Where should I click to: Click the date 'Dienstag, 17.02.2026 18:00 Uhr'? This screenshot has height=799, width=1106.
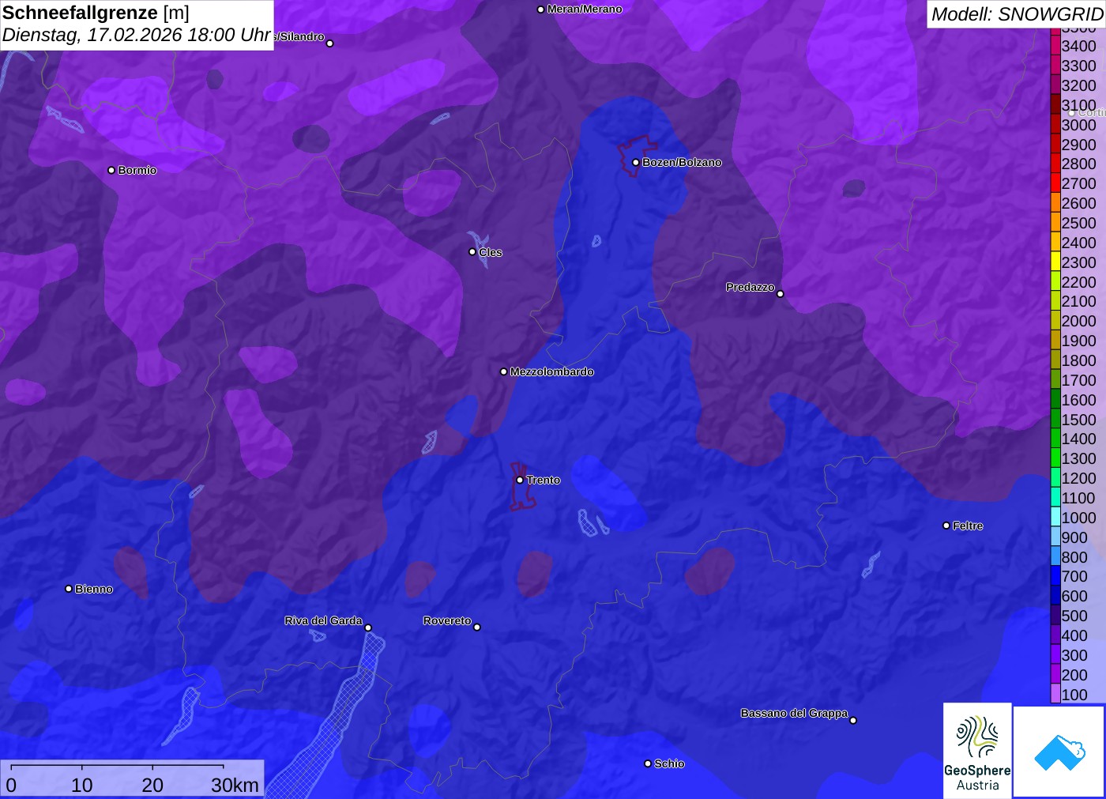(137, 36)
